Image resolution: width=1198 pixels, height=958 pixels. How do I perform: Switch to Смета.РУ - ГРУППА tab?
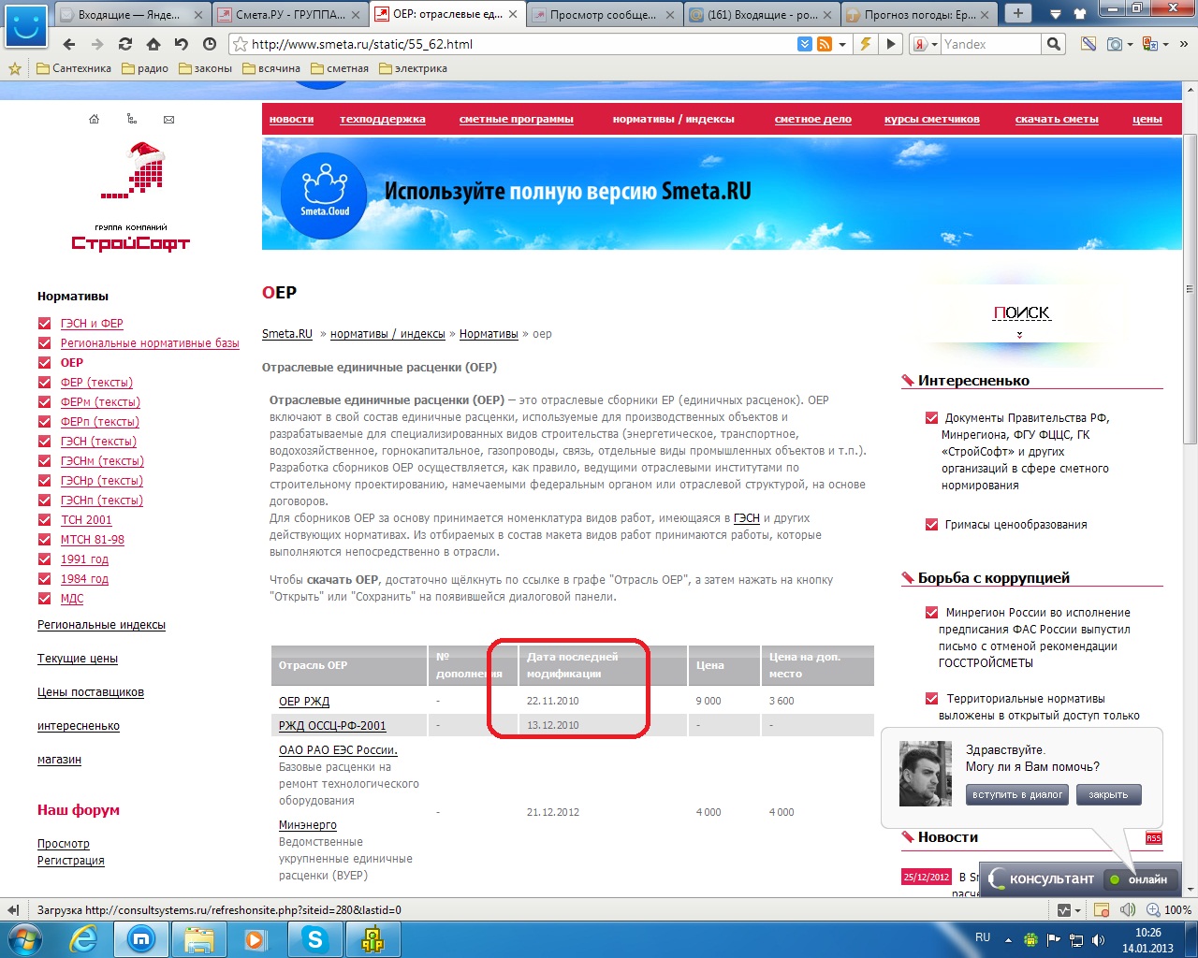(x=289, y=15)
